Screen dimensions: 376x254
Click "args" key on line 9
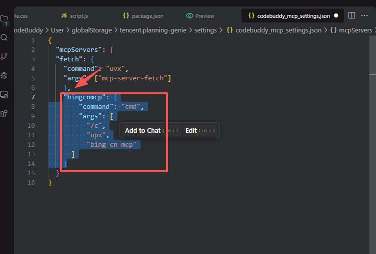pos(90,116)
